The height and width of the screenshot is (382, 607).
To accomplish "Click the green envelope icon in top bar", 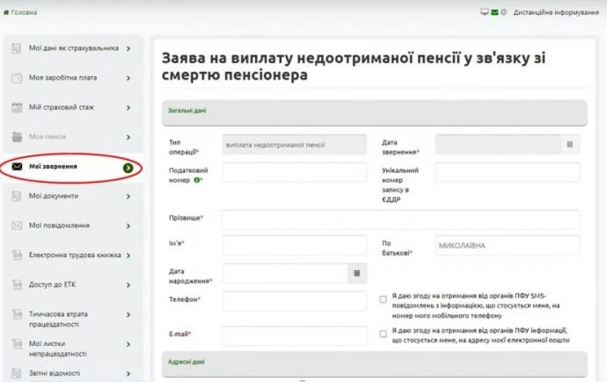I will pyautogui.click(x=494, y=12).
